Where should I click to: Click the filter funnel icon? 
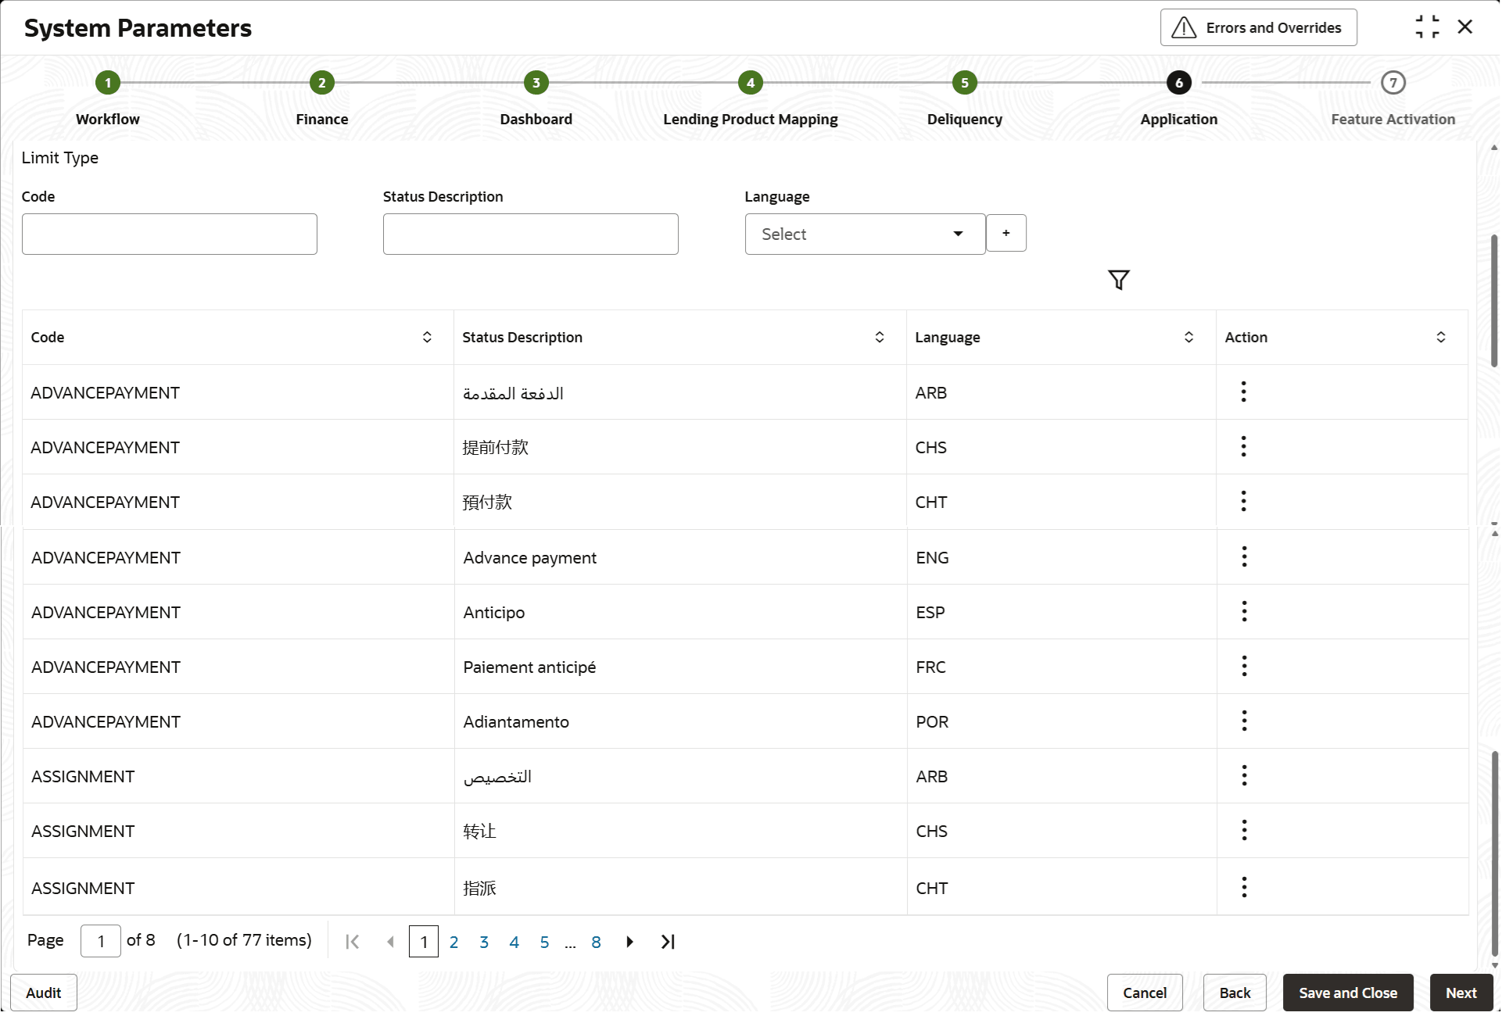pos(1118,280)
